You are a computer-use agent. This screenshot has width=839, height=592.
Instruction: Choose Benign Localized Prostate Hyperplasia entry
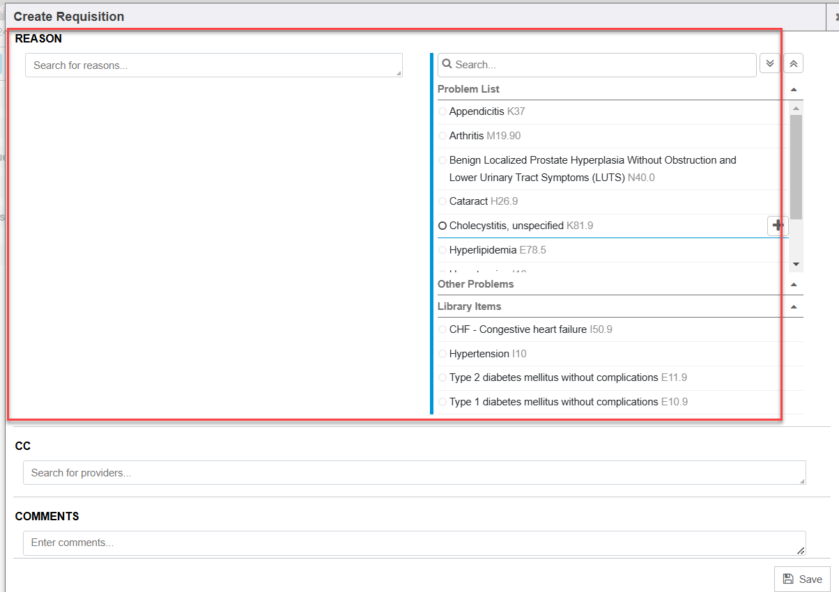(442, 160)
